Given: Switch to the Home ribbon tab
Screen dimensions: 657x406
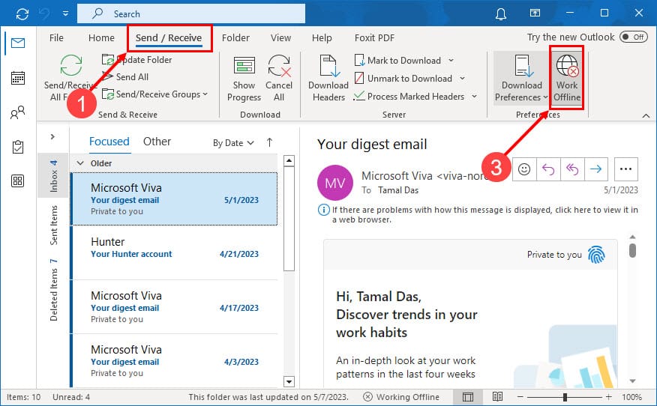Looking at the screenshot, I should coord(101,37).
